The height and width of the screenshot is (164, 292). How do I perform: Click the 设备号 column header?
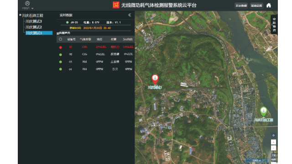(x=71, y=40)
